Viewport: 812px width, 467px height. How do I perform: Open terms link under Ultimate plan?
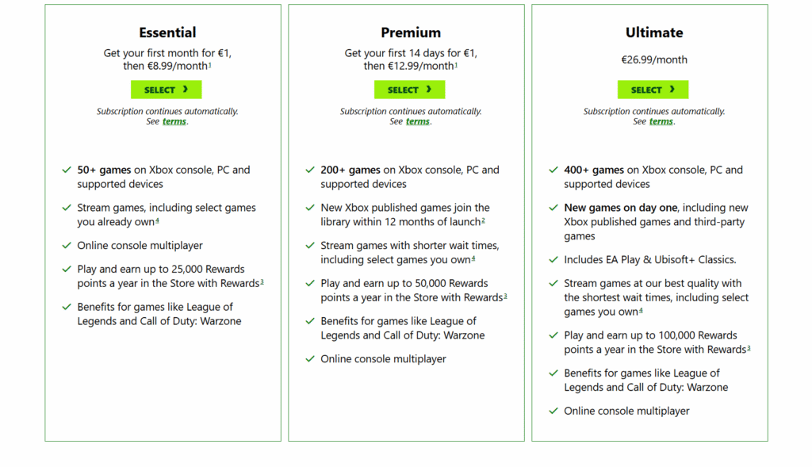(661, 122)
